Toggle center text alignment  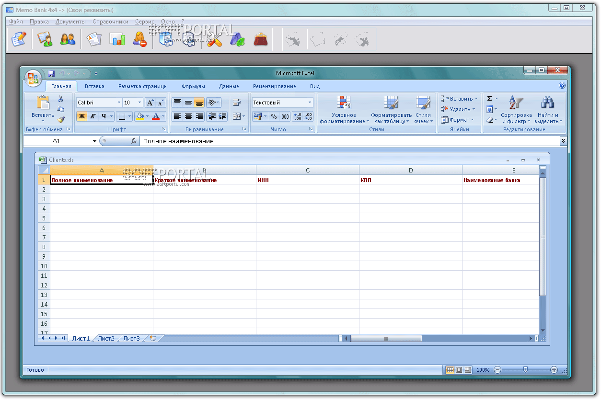[188, 116]
